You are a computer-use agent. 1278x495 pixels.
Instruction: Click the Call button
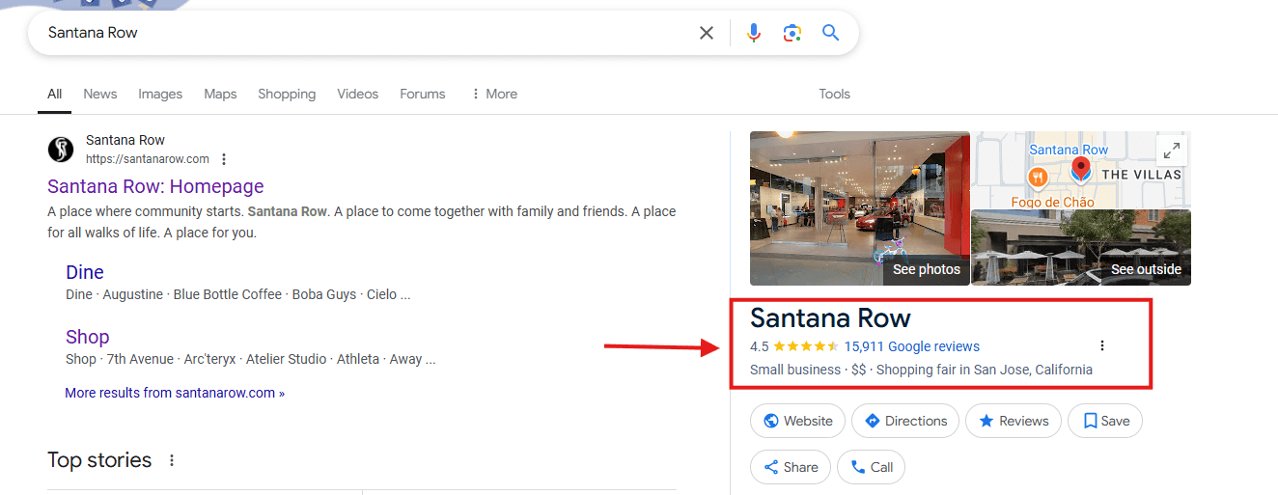pyautogui.click(x=871, y=467)
